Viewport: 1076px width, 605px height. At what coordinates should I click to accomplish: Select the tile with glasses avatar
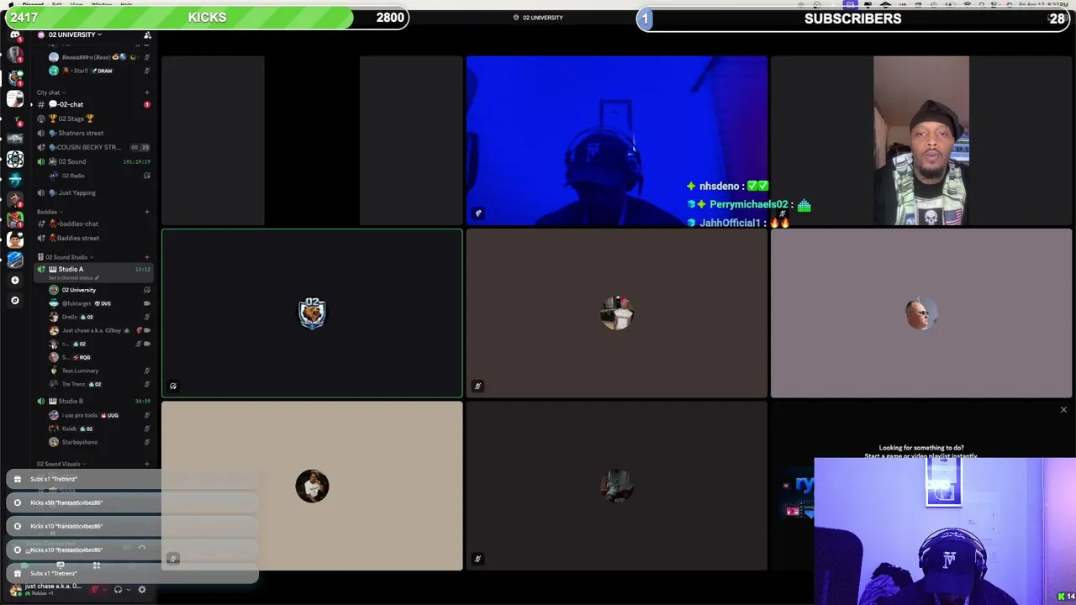click(x=921, y=313)
